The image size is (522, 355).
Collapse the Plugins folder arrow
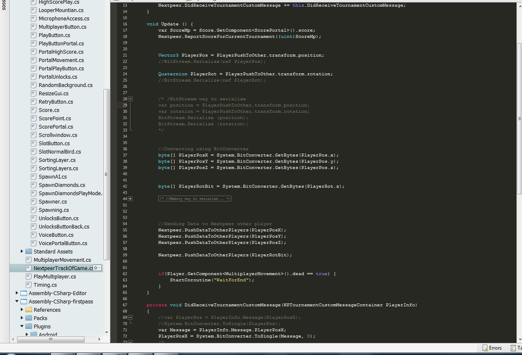(x=22, y=326)
